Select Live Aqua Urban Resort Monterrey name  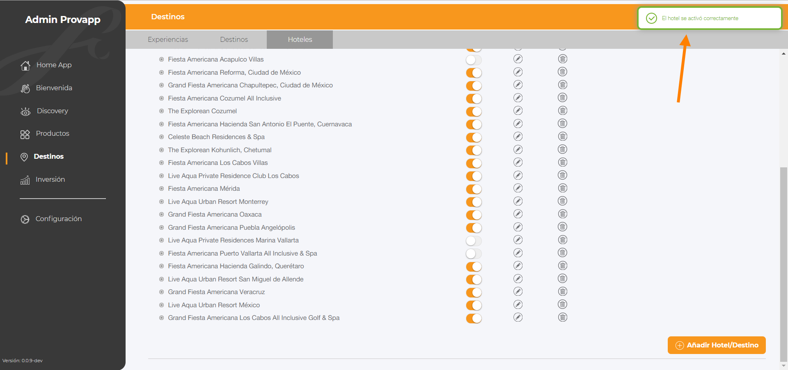point(218,201)
